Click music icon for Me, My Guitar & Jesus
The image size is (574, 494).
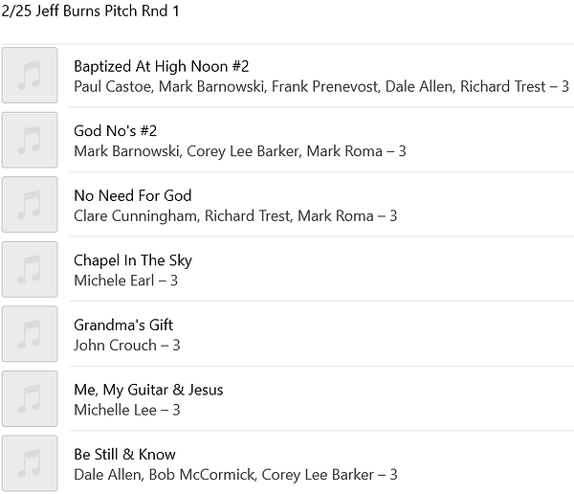click(x=30, y=398)
